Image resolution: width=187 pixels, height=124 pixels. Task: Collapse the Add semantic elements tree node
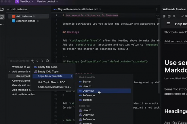pyautogui.click(x=9, y=72)
